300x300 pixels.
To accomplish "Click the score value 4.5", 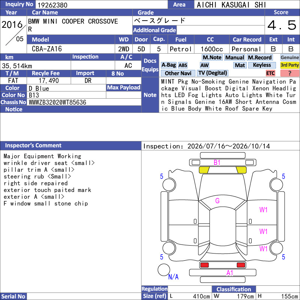I will pos(282,25).
